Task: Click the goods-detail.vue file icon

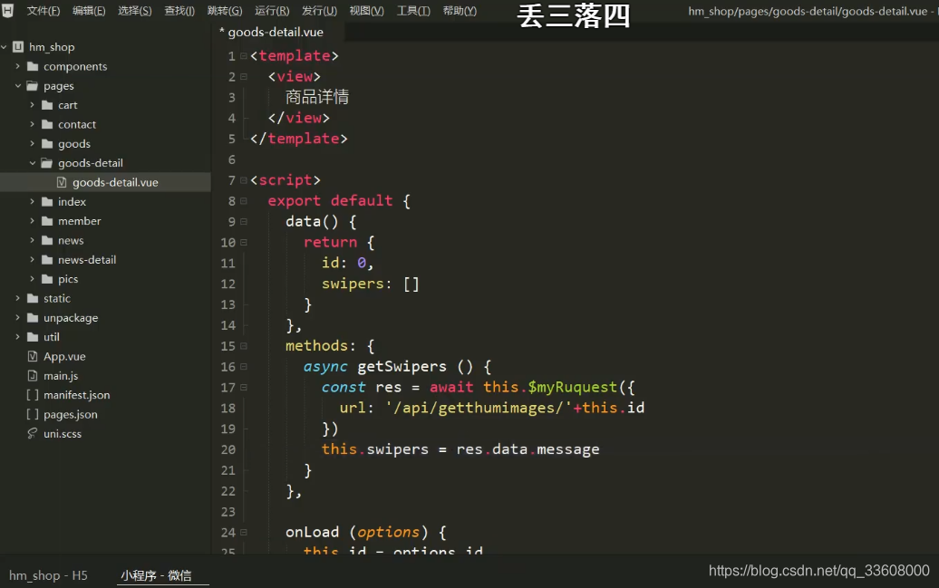Action: point(62,182)
